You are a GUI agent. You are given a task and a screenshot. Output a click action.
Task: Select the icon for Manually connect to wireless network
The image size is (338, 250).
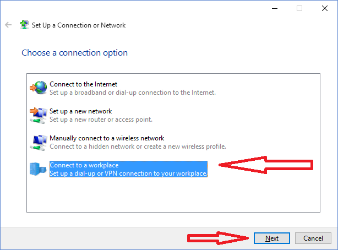pyautogui.click(x=39, y=143)
